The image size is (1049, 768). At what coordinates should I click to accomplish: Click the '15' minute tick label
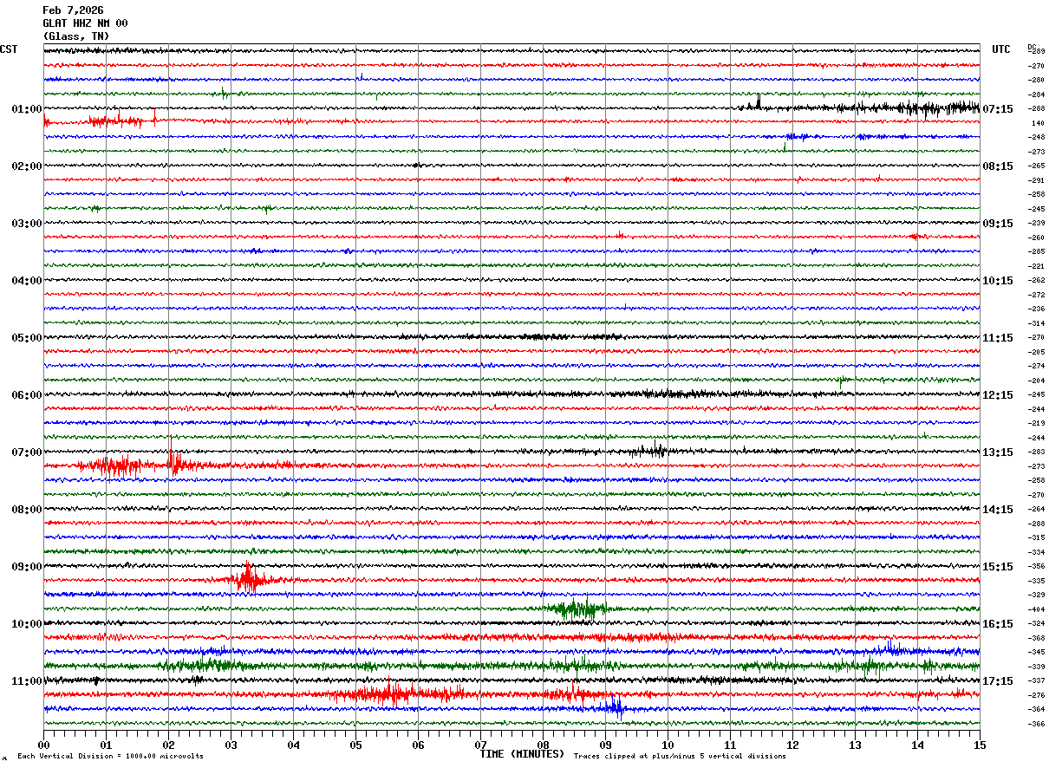(980, 745)
